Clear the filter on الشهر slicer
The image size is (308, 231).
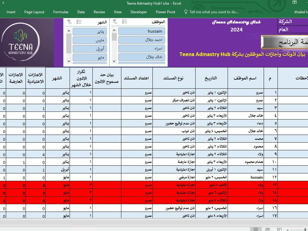pyautogui.click(x=69, y=22)
